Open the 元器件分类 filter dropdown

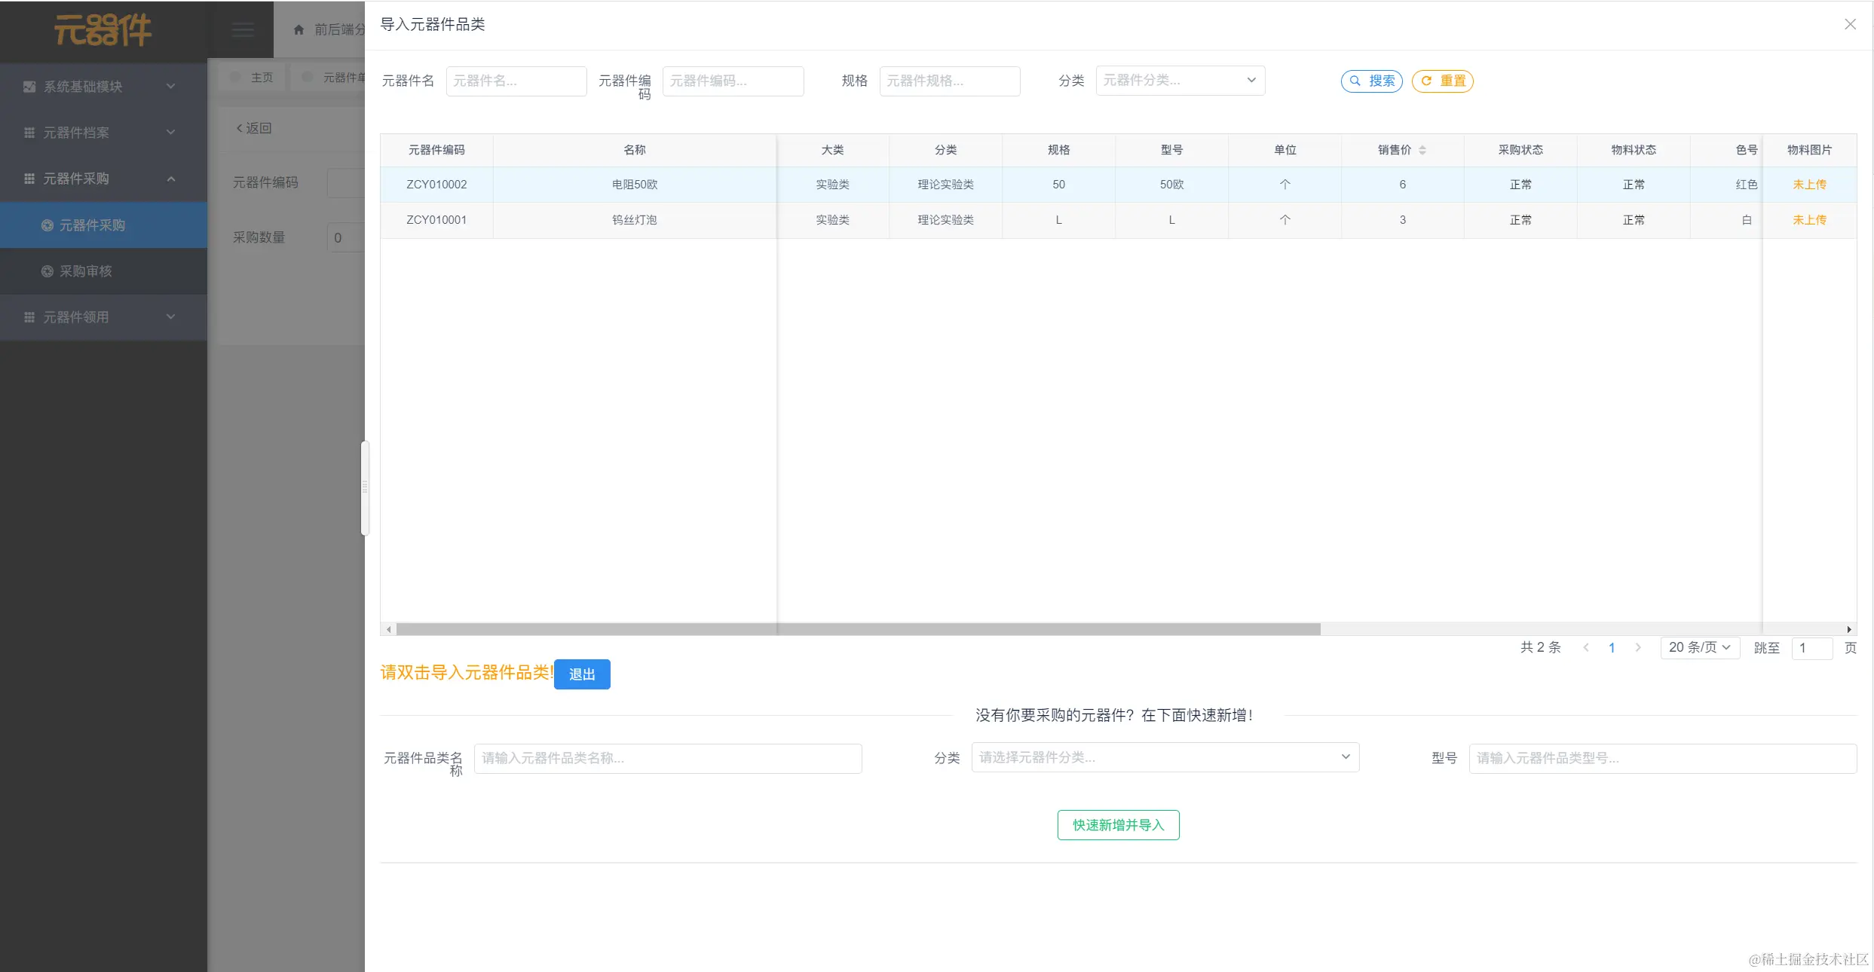[x=1180, y=80]
